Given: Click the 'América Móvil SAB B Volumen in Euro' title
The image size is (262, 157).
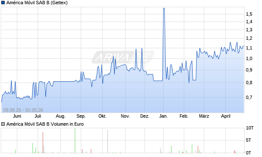Looking at the screenshot, I should [45, 124].
